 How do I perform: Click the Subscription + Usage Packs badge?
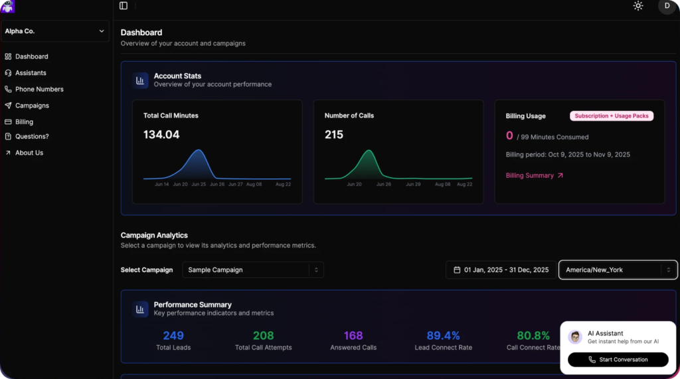point(612,116)
